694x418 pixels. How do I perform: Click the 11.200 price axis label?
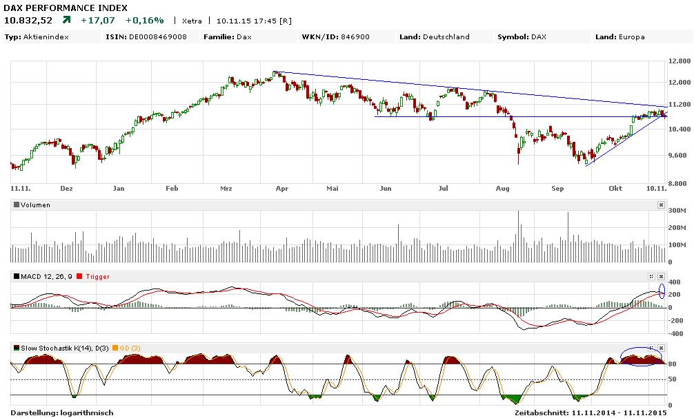pyautogui.click(x=680, y=105)
